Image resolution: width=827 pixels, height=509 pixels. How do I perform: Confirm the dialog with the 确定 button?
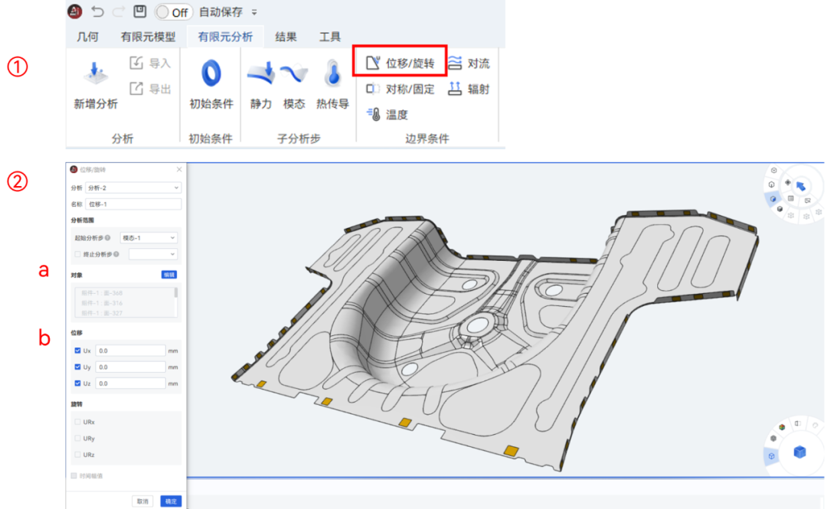[x=170, y=501]
